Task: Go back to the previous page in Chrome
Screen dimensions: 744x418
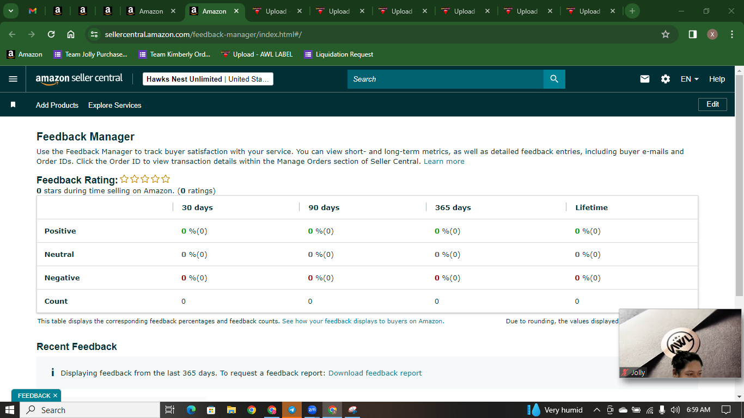Action: coord(12,34)
